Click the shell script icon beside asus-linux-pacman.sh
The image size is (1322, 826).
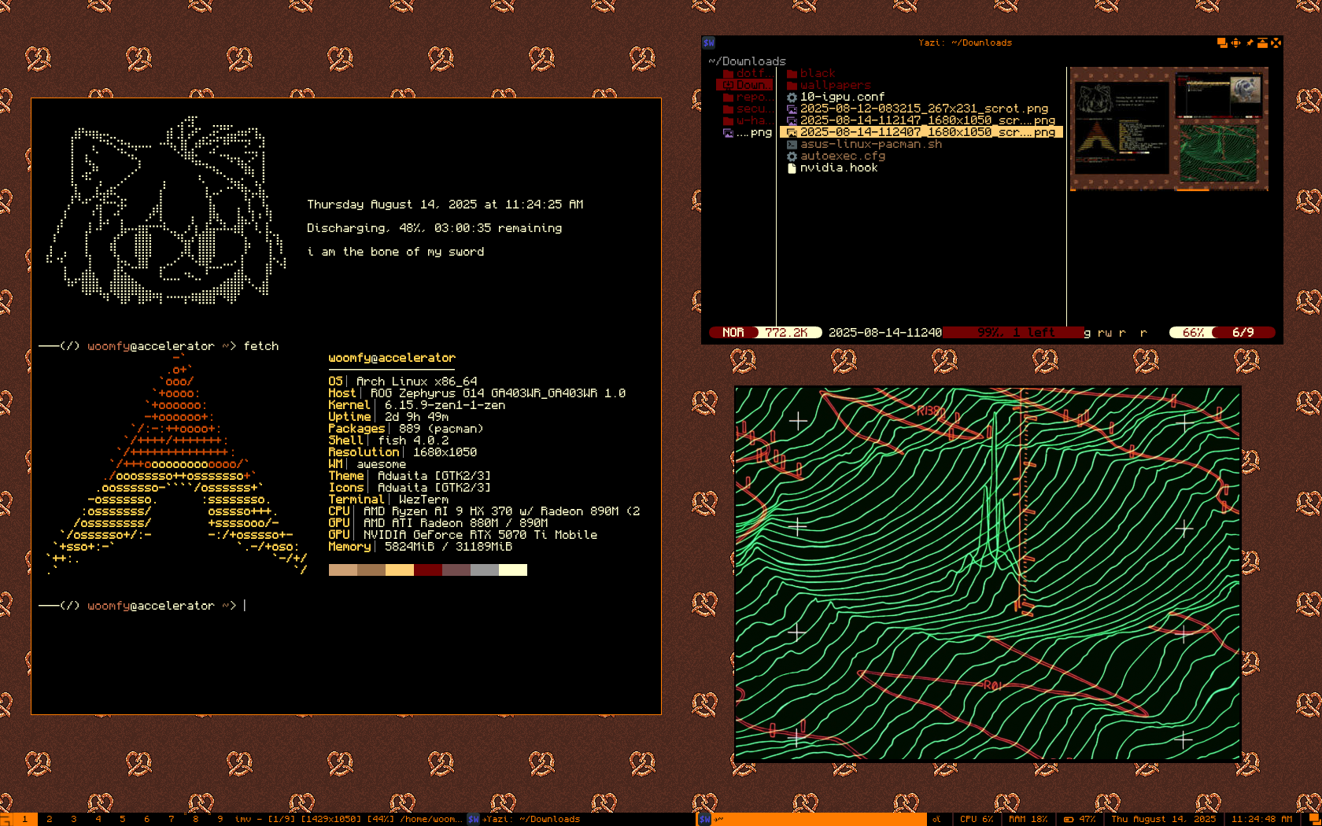792,144
